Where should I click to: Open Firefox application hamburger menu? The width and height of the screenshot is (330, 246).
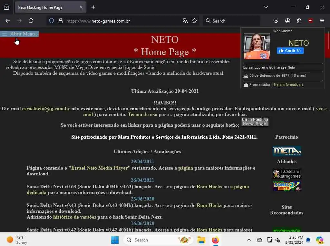tap(322, 21)
